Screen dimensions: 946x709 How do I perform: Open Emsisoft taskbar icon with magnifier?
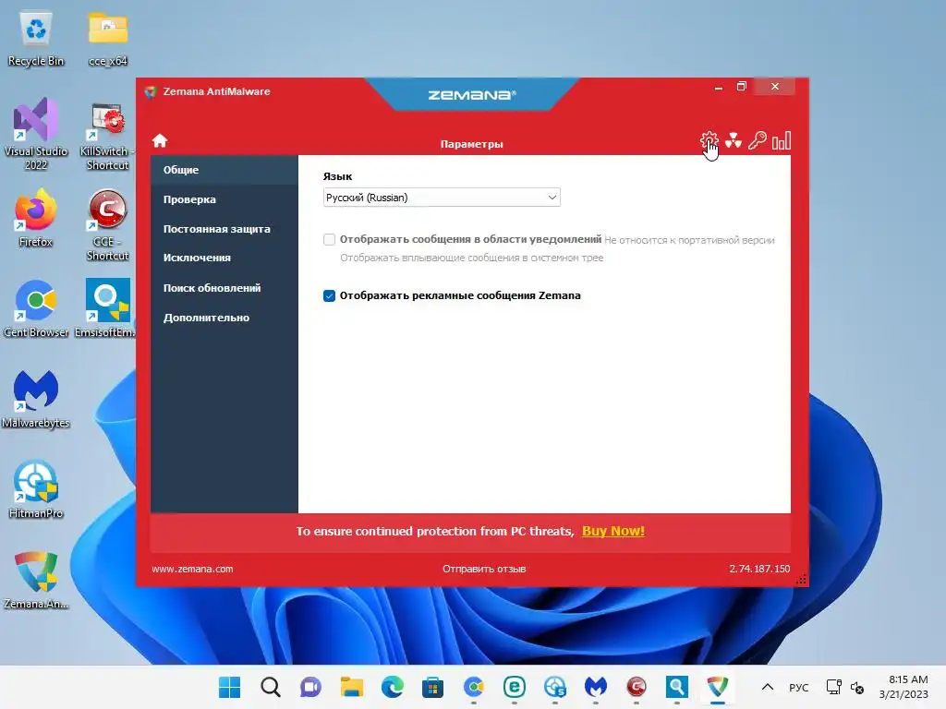[x=677, y=687]
